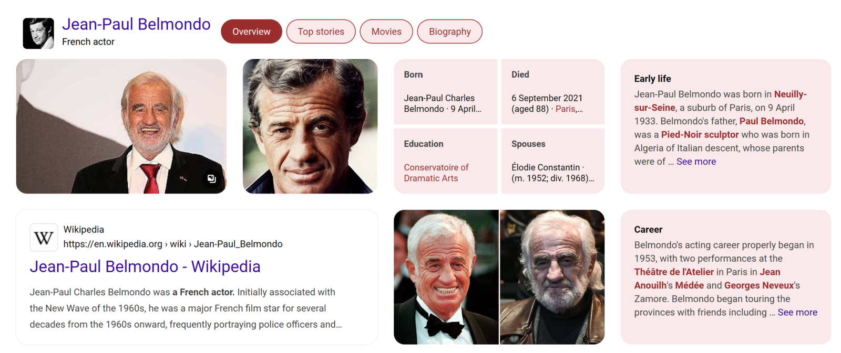Image resolution: width=841 pixels, height=353 pixels.
Task: Open the photo with black bow tie
Action: [x=446, y=277]
